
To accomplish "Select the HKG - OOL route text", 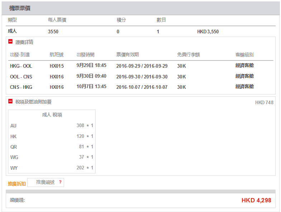I will tap(21, 66).
